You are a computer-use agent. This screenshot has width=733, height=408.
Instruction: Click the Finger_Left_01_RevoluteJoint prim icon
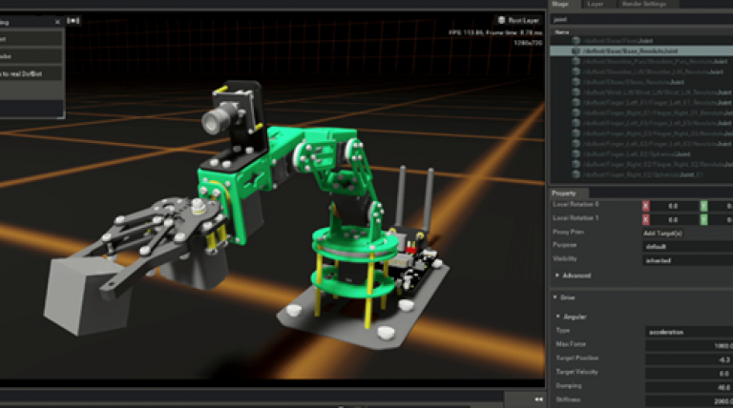pos(576,102)
